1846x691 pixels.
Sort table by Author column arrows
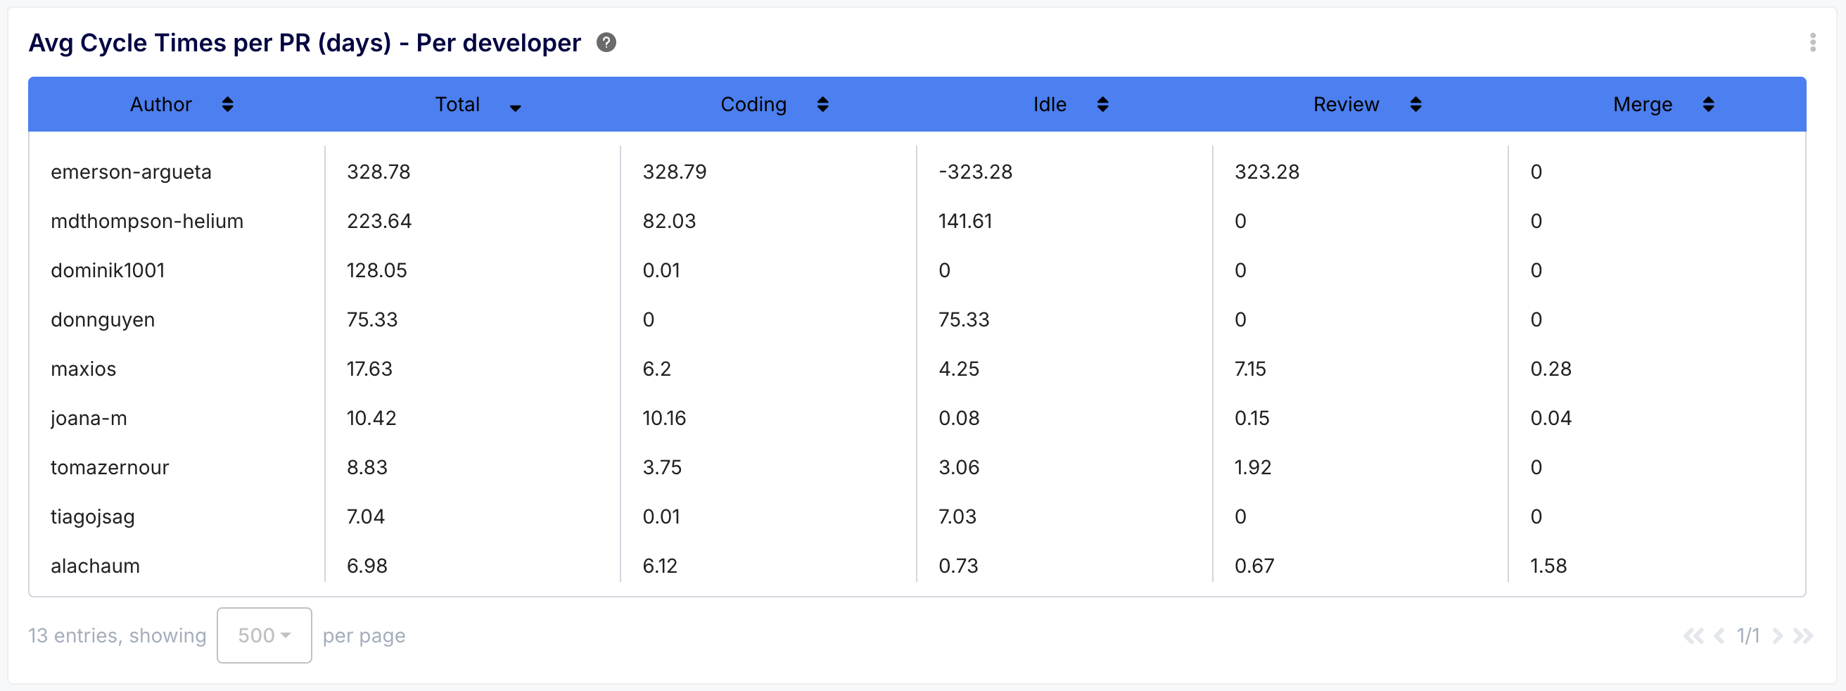click(x=227, y=105)
